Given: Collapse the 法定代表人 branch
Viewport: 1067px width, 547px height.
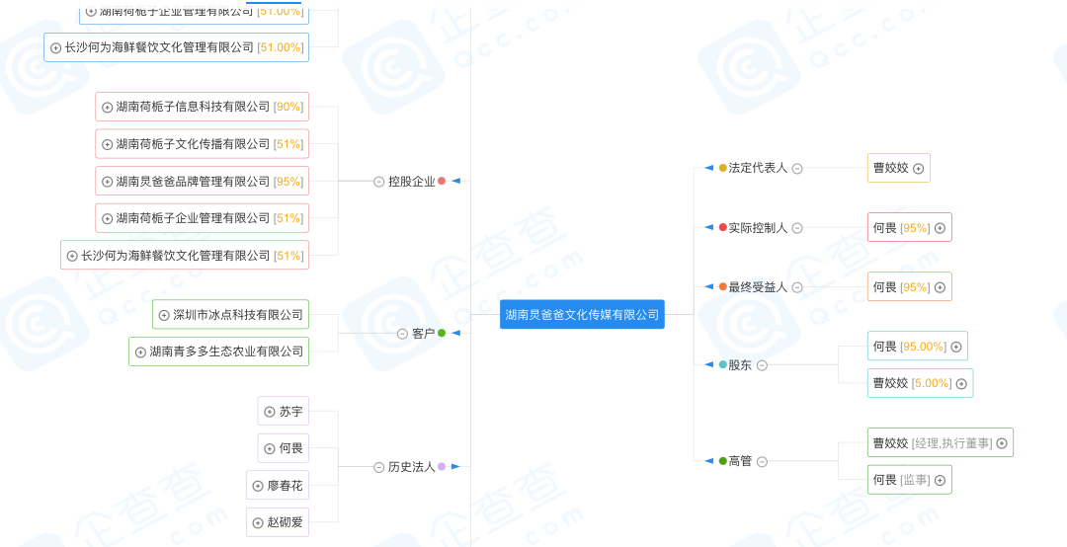Looking at the screenshot, I should pos(797,169).
